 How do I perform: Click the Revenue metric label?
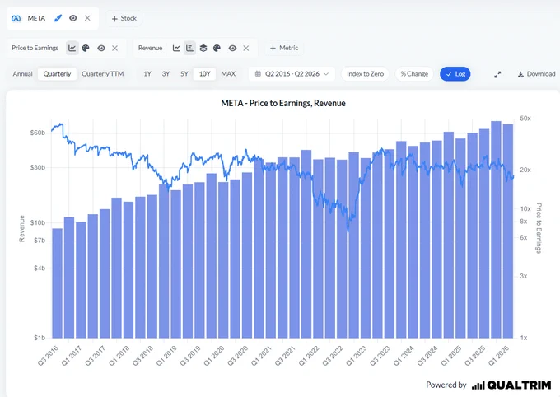tap(151, 48)
